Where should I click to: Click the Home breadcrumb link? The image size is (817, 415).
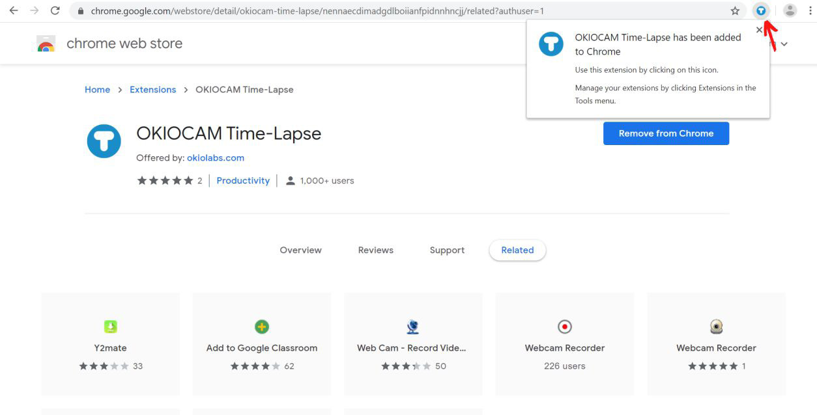(97, 90)
